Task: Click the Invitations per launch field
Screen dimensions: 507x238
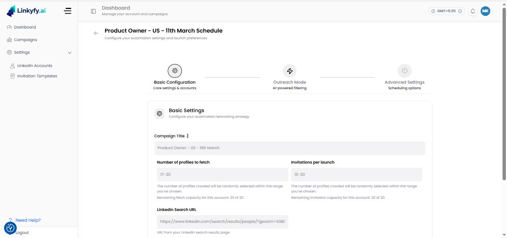Action: pyautogui.click(x=356, y=174)
